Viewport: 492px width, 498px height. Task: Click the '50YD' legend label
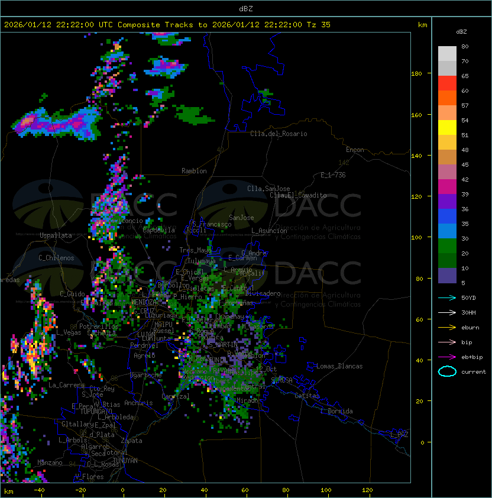pos(468,297)
